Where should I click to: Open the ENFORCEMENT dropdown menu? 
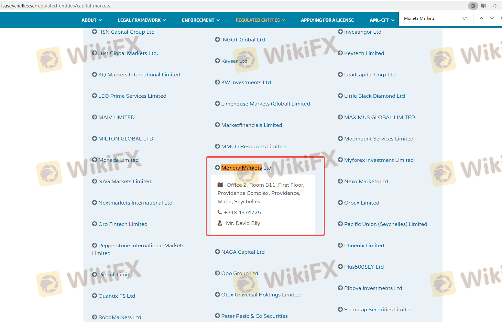pos(201,20)
